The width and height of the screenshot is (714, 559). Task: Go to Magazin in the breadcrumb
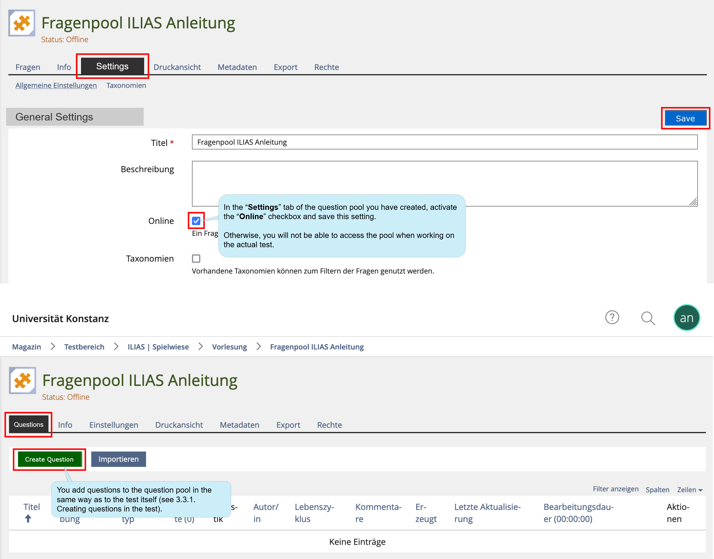(27, 346)
